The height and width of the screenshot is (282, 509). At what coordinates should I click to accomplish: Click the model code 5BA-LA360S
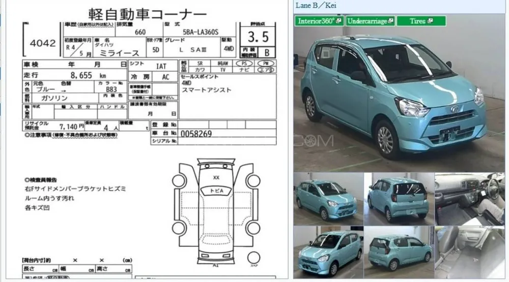pos(201,32)
